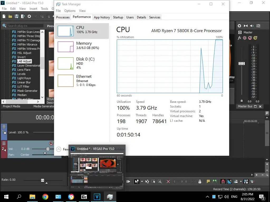Toggle the Lock Event padlock icon
Viewport: 270px width, 202px height.
click(x=200, y=181)
